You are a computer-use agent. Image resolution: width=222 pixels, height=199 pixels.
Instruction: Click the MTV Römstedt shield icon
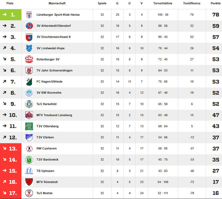point(29,182)
